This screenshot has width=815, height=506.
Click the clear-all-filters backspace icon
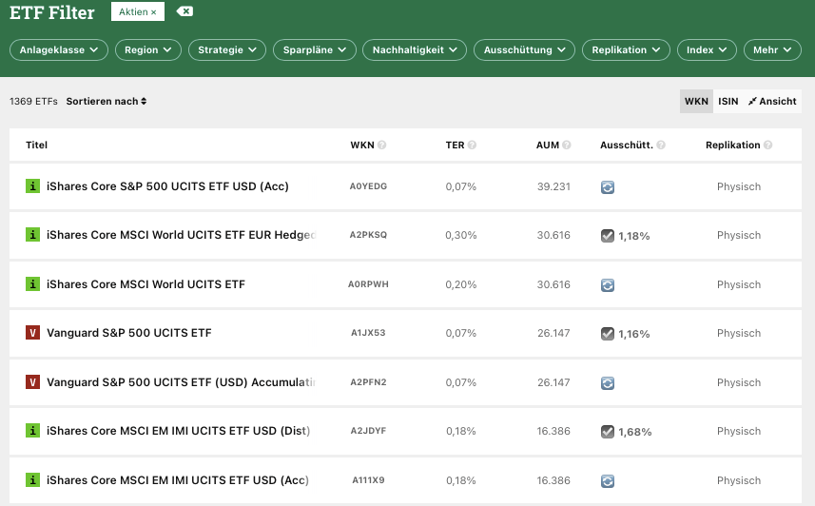coord(184,10)
